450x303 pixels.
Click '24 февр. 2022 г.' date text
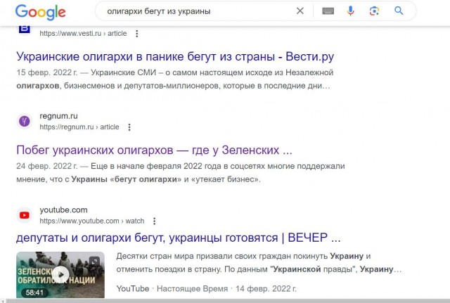click(47, 166)
